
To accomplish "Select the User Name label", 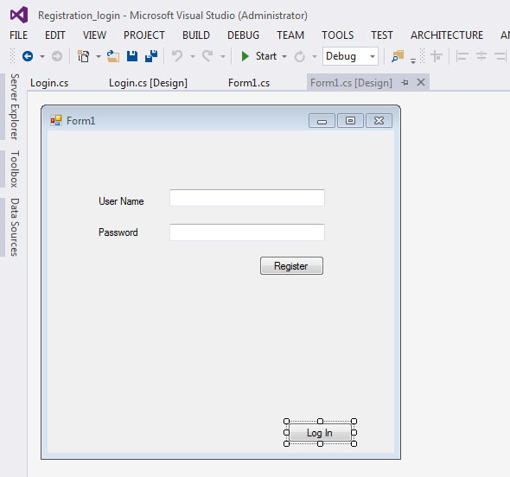I will click(x=121, y=201).
